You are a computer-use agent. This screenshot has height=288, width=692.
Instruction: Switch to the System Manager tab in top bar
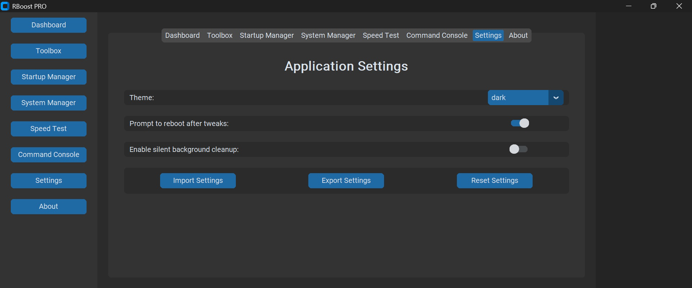(x=328, y=35)
